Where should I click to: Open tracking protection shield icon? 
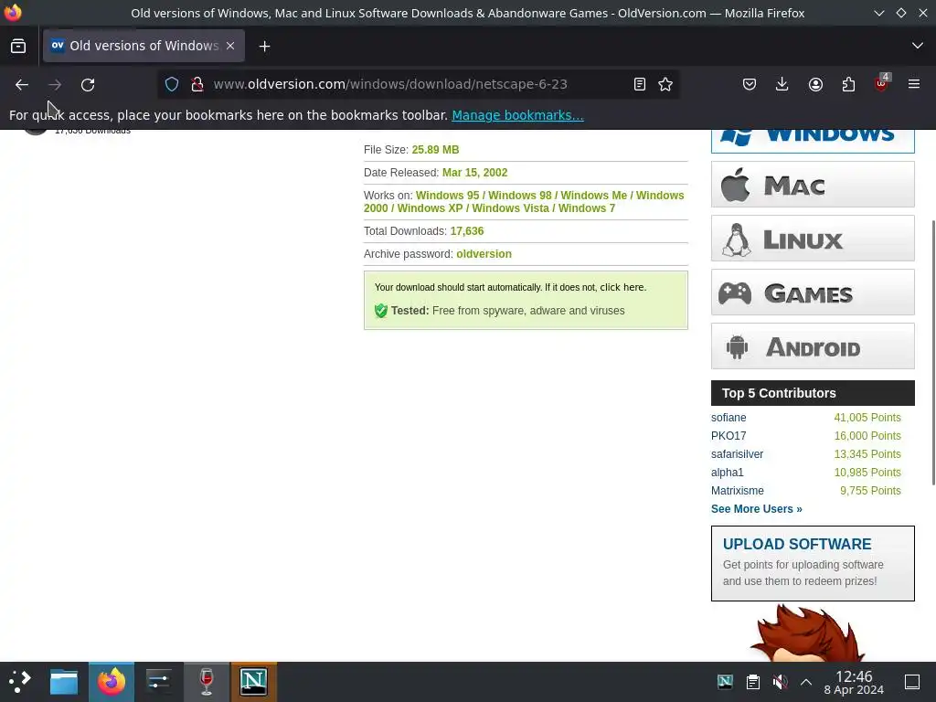172,84
